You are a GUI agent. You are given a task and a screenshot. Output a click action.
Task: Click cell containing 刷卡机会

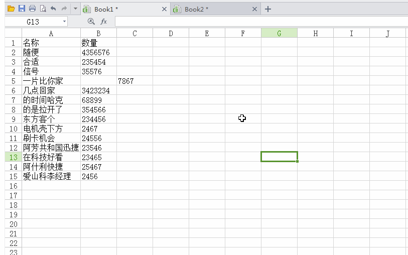(x=51, y=138)
